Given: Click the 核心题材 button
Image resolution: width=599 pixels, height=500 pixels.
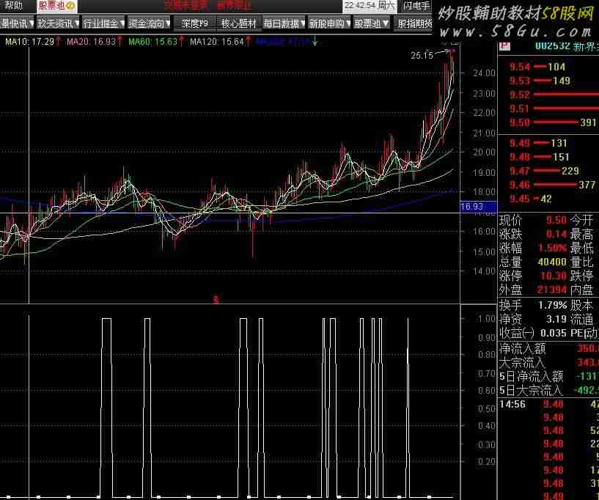Looking at the screenshot, I should pos(238,23).
